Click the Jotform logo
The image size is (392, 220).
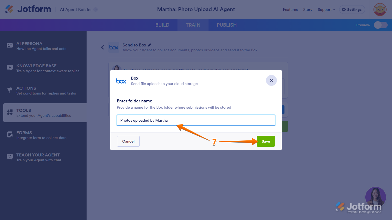coord(28,9)
